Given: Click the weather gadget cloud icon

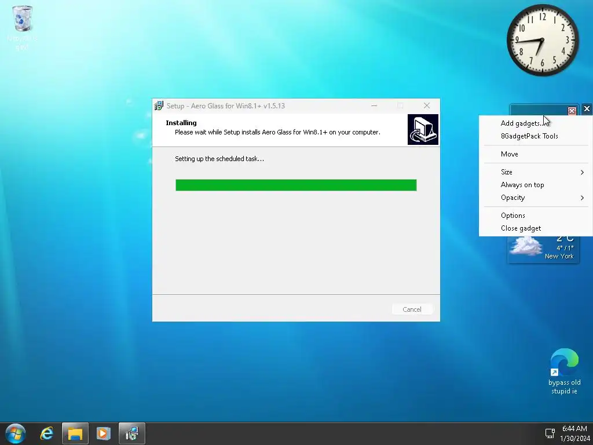Looking at the screenshot, I should point(526,246).
